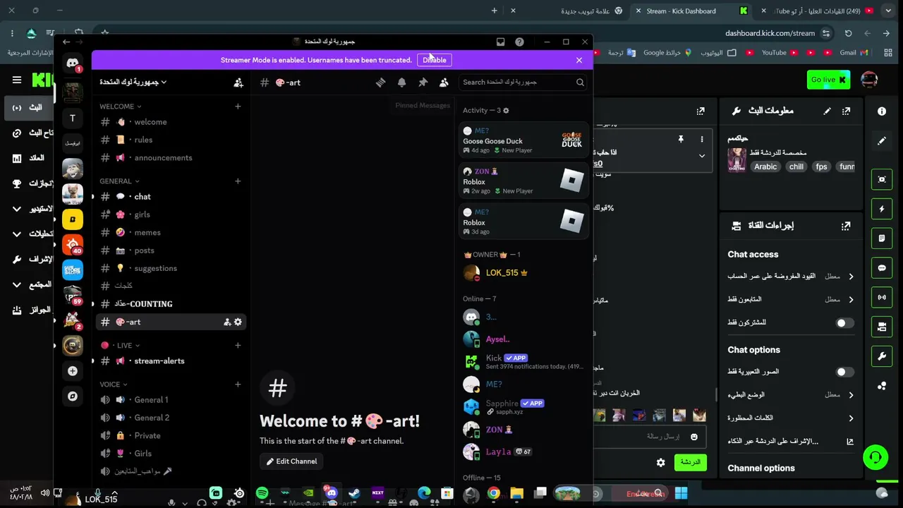Open banned words setting chevron in Kick
This screenshot has height=508, width=903.
[x=851, y=418]
